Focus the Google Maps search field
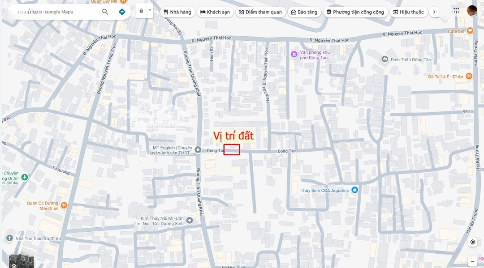484x268 pixels. click(x=54, y=12)
